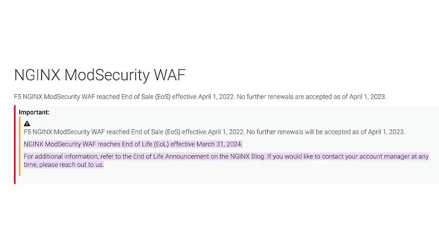Click the March 31, 2024 date
Viewport: 439px width, 251px height.
point(219,144)
